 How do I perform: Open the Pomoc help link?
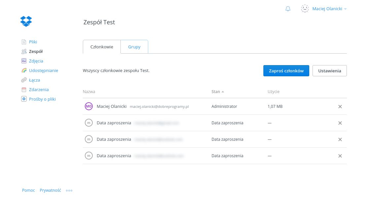coord(28,190)
